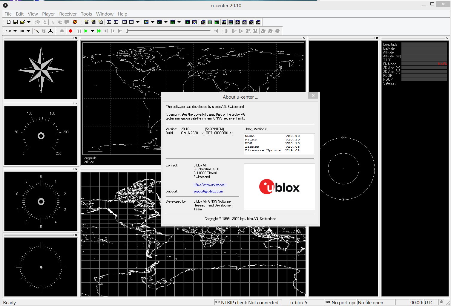Open the Configuration View icon
Screen dimensions: 451x306
tap(116, 22)
